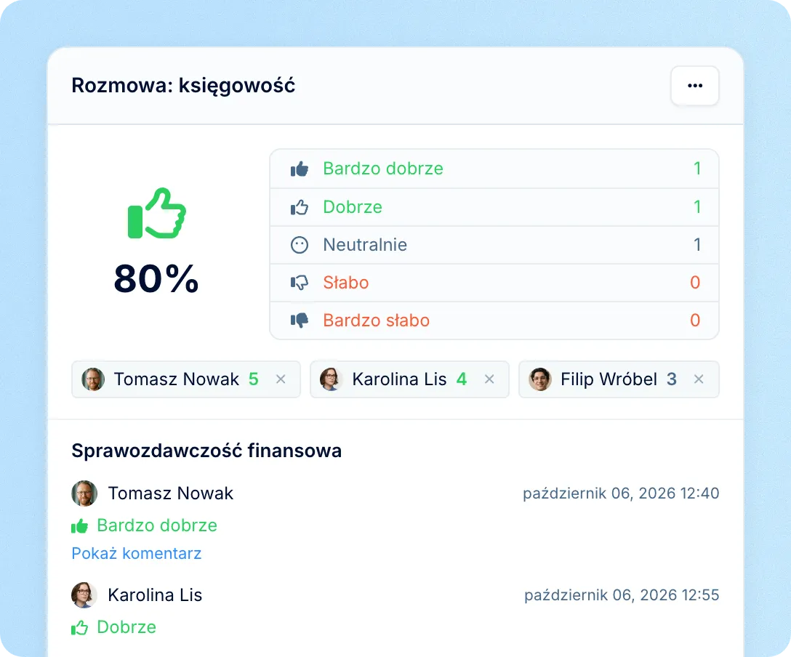Select the 'Bardzo dobrze' rating row label
The height and width of the screenshot is (657, 791).
(383, 169)
